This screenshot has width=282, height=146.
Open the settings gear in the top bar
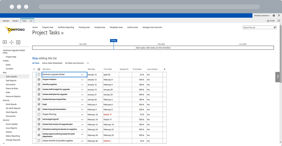pyautogui.click(x=274, y=15)
